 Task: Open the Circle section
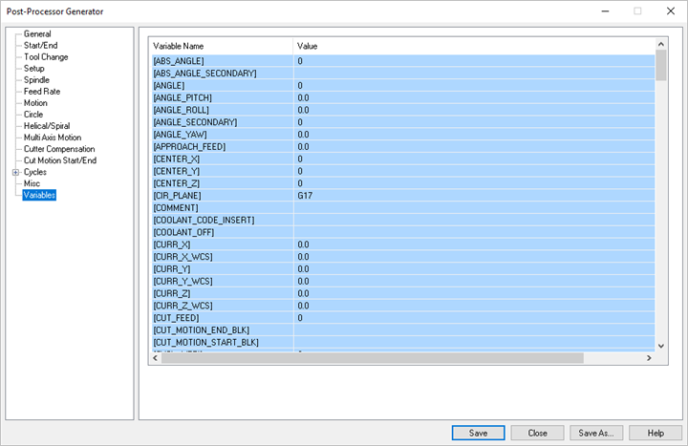[33, 114]
